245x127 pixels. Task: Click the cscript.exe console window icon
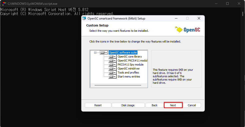(4, 3)
